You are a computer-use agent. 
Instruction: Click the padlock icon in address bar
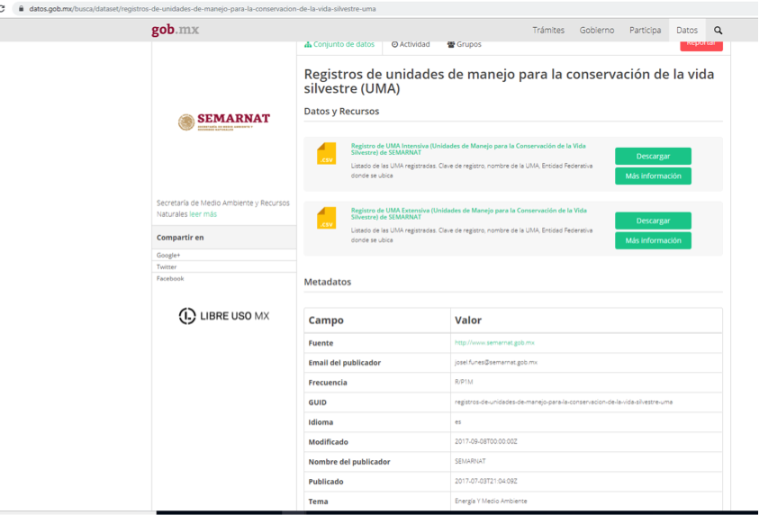21,9
